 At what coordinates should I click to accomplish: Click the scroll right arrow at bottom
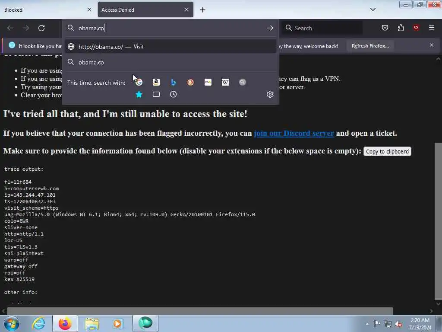point(431,311)
